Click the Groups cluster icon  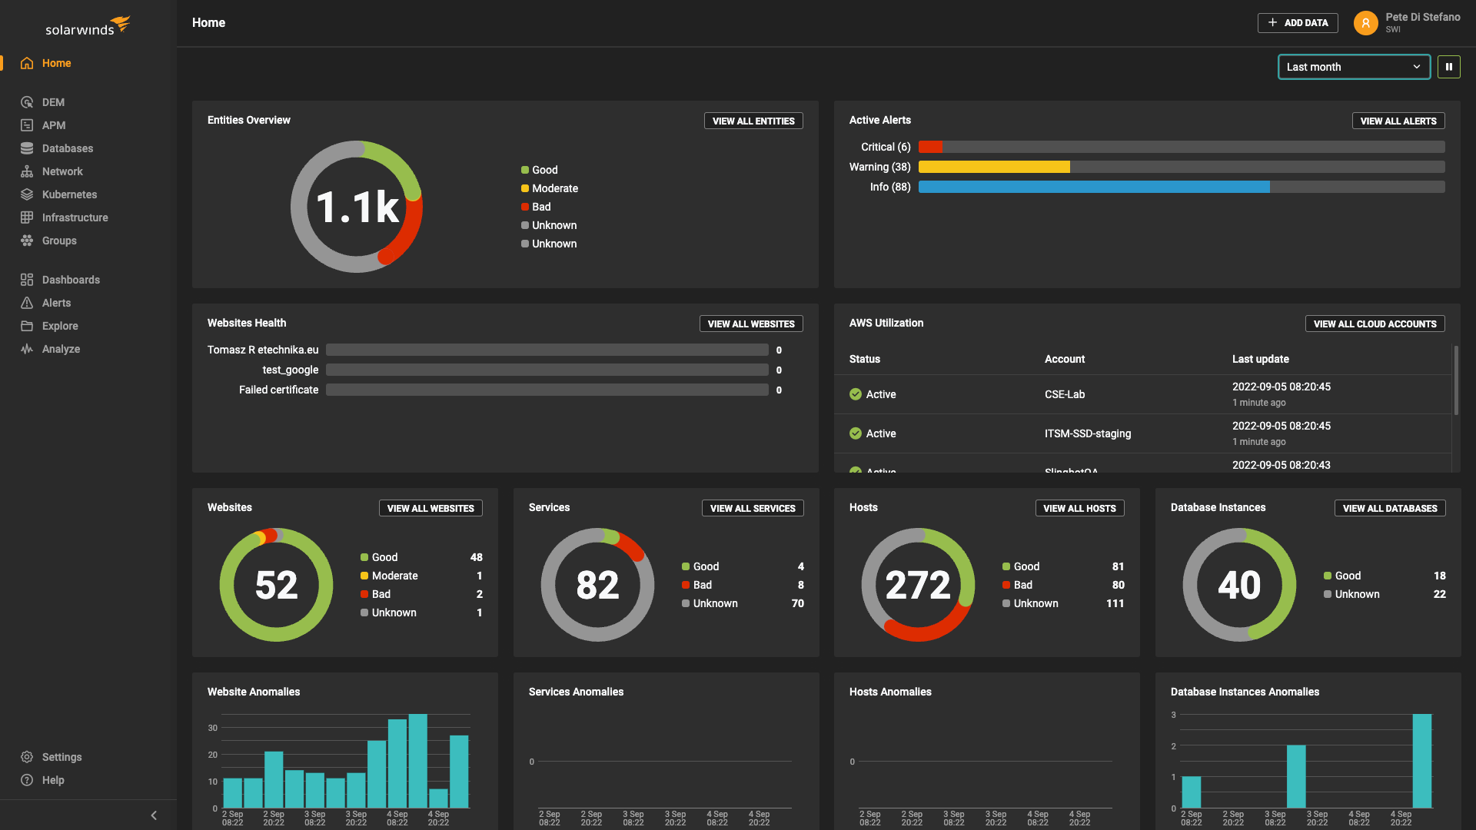[x=27, y=241]
